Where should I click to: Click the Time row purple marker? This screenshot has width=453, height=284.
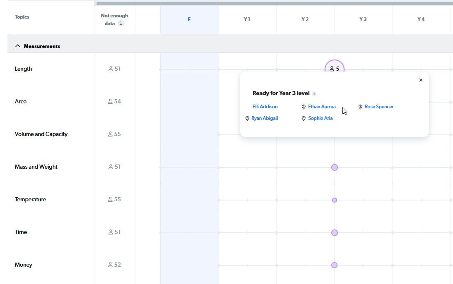(335, 233)
